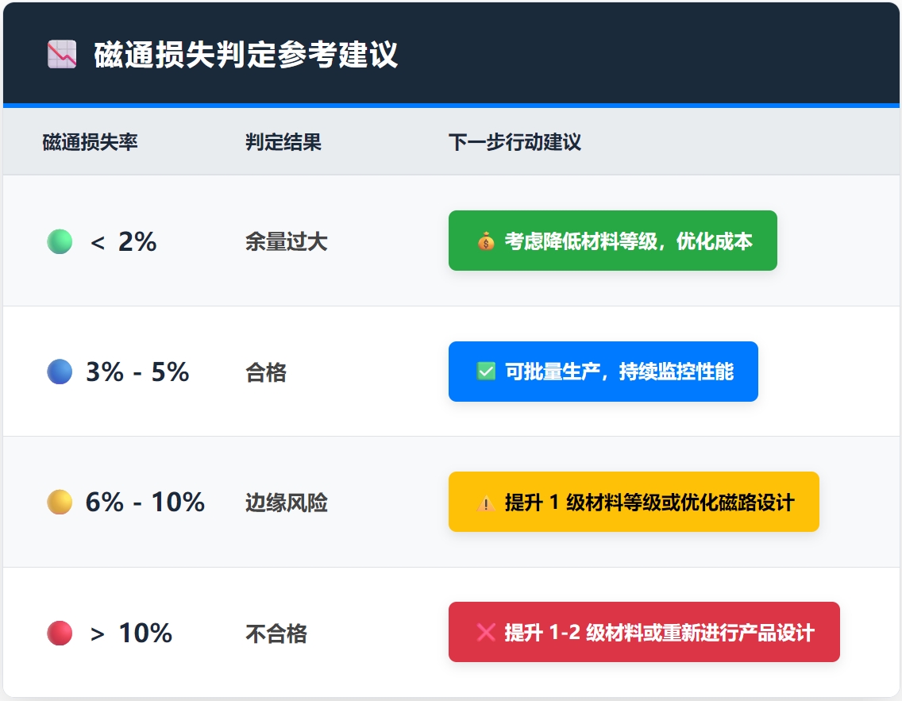Click the 磁通损失判定参考建议 title
The width and height of the screenshot is (902, 701).
coord(246,56)
